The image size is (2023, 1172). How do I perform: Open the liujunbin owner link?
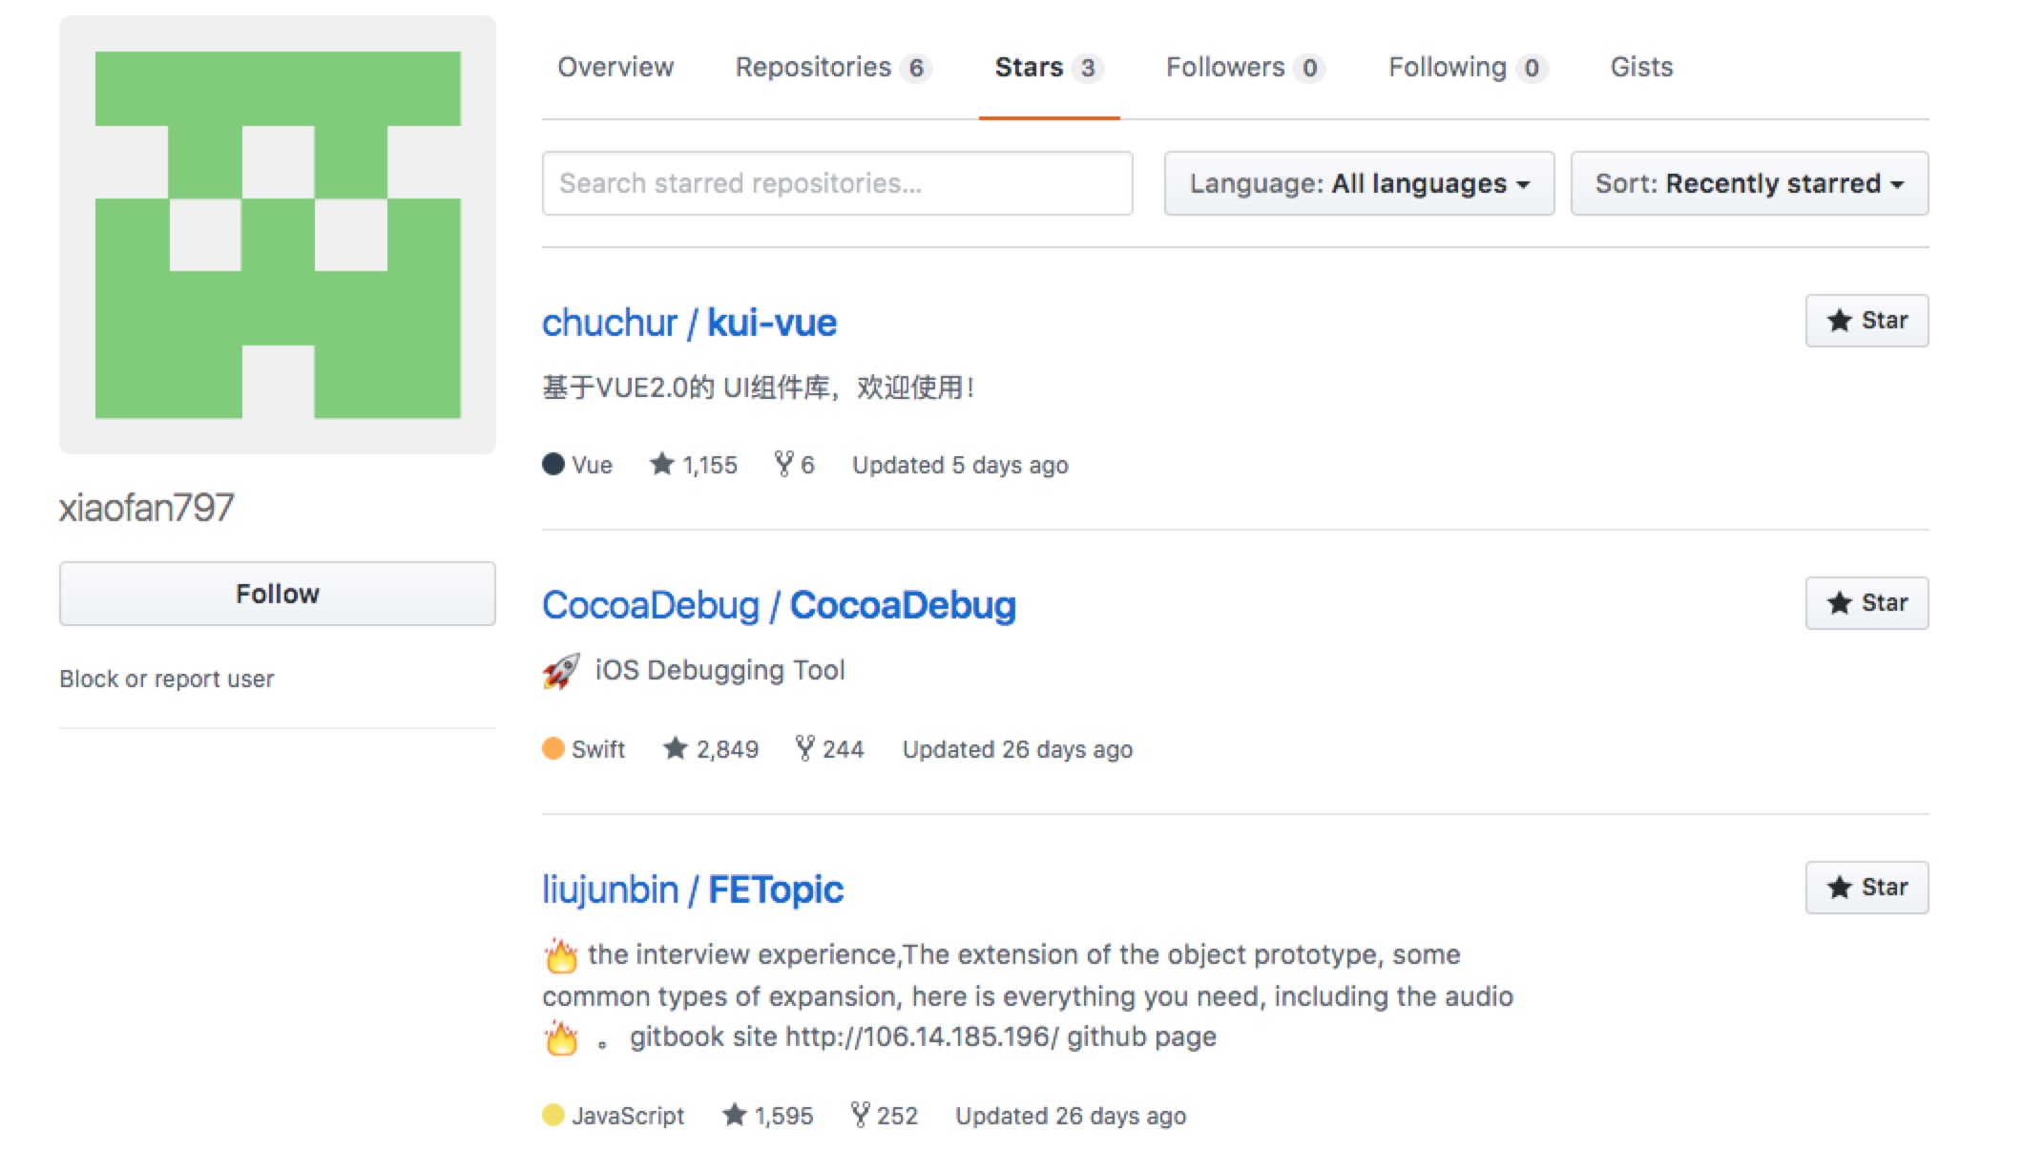click(610, 889)
